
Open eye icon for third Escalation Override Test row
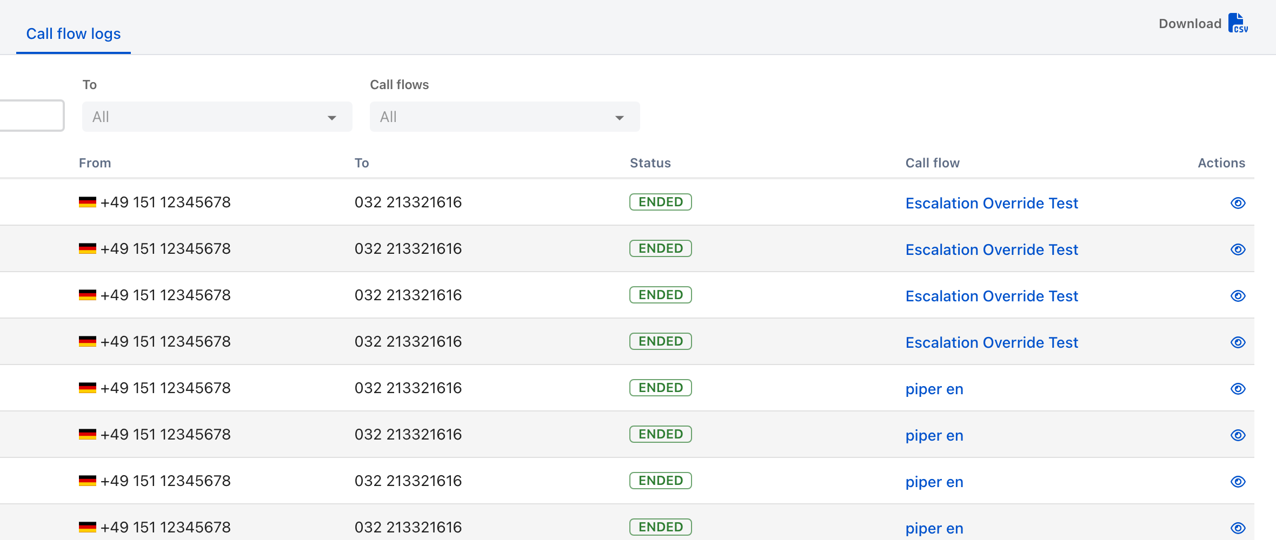pos(1238,296)
